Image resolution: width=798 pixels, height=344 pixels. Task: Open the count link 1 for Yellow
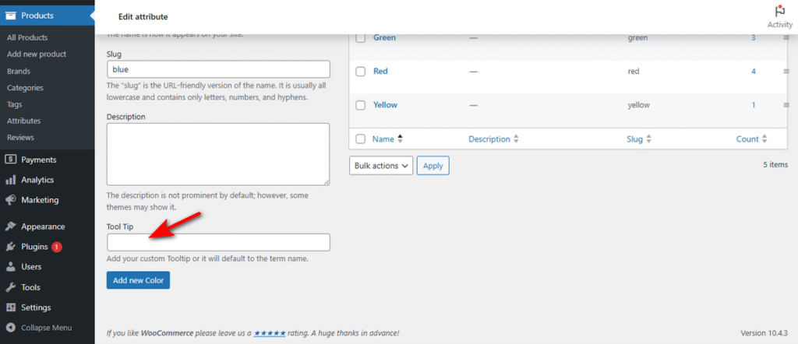754,104
